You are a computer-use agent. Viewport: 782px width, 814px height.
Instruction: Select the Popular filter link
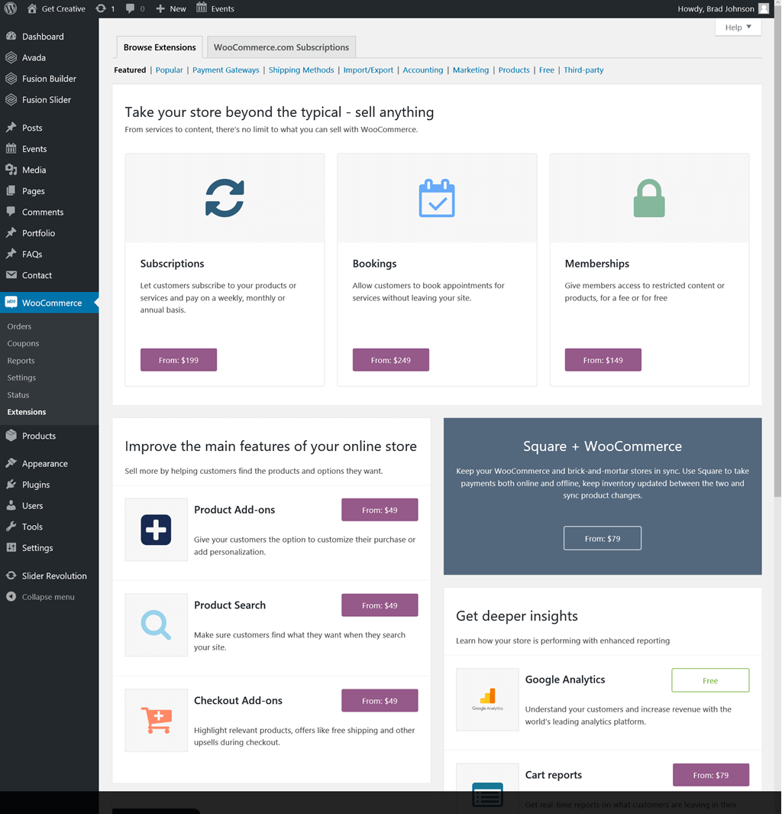coord(169,70)
